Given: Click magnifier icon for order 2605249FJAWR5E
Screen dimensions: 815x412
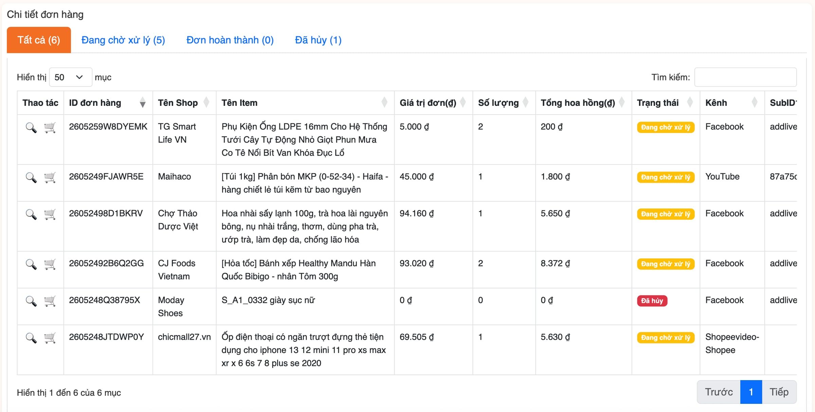Looking at the screenshot, I should click(31, 178).
